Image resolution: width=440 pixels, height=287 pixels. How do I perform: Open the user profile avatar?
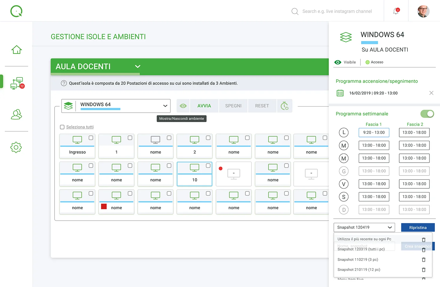click(423, 11)
